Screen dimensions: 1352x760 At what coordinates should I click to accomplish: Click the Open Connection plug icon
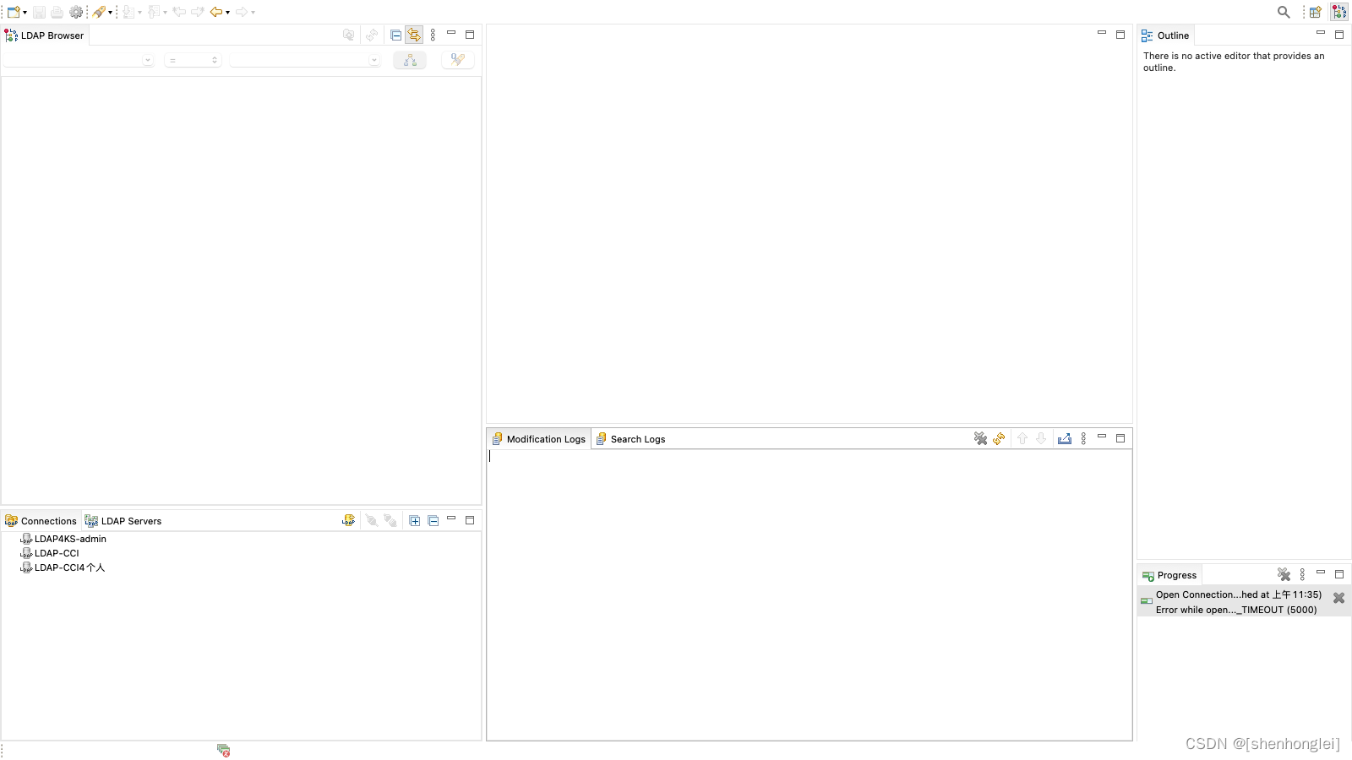click(372, 521)
